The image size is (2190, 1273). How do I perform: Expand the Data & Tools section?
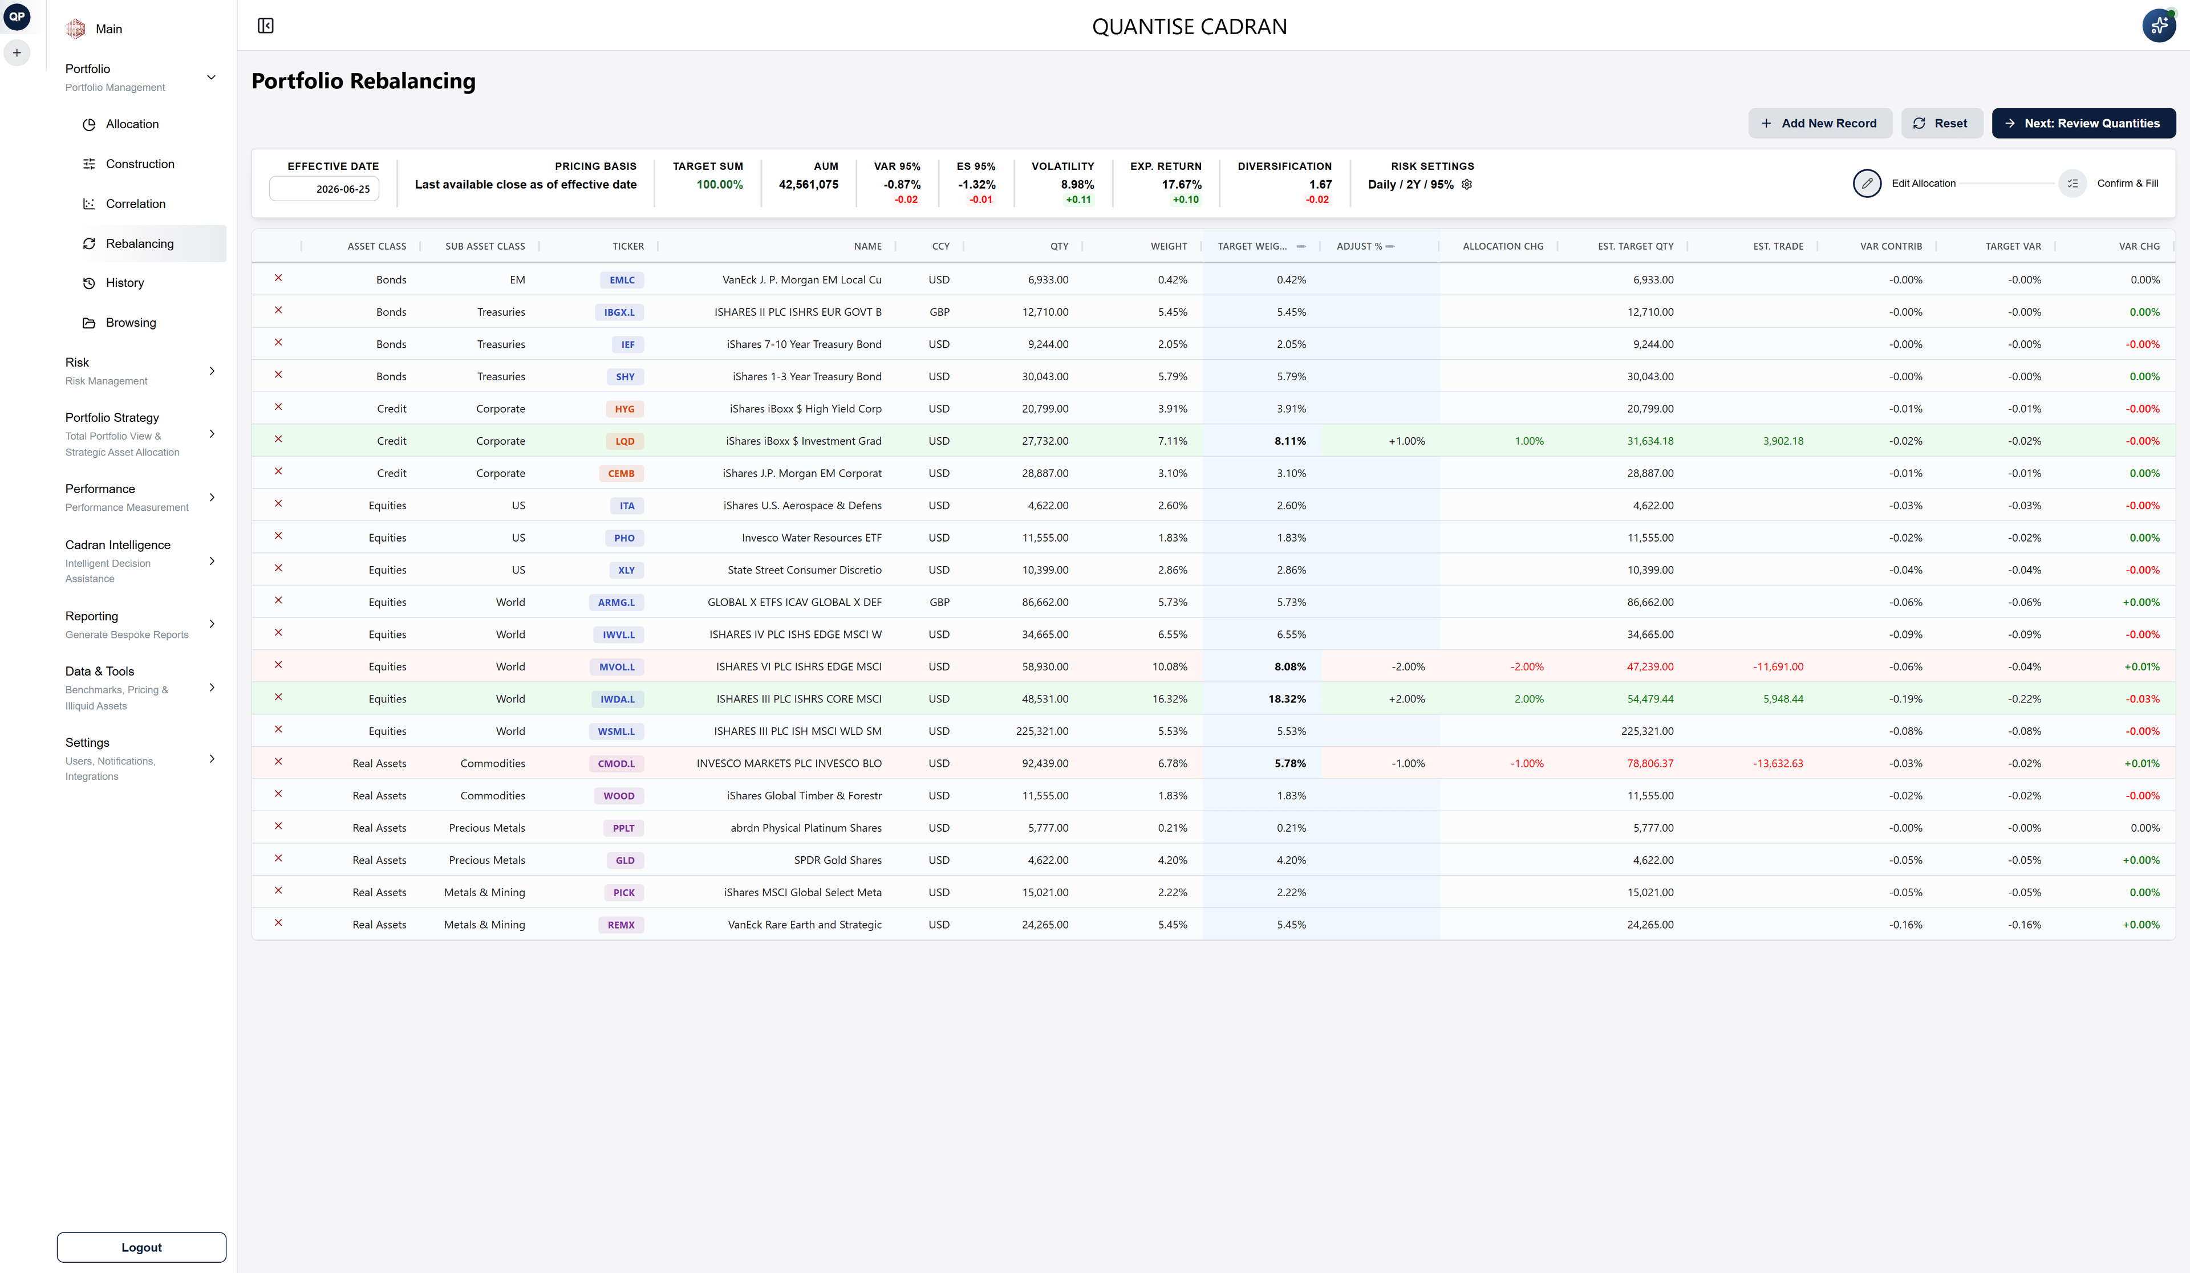(x=211, y=688)
